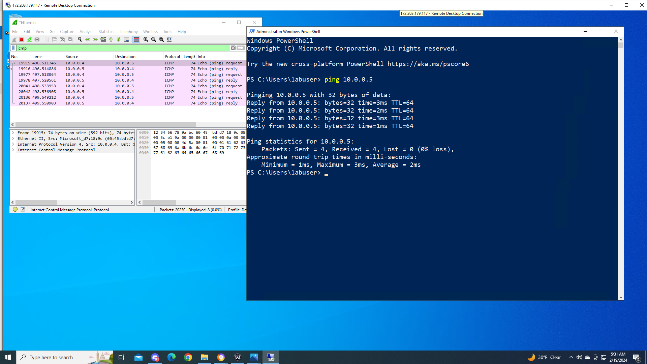Apply the display filter arrow button
This screenshot has width=647, height=364.
(x=241, y=48)
